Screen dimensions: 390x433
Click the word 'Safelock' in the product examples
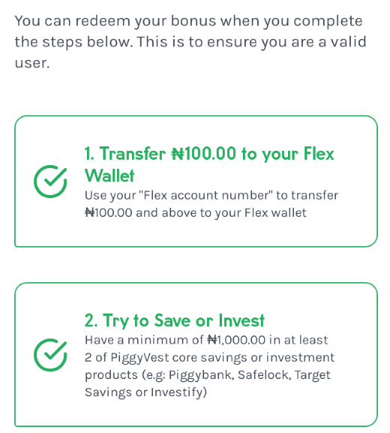[x=265, y=375]
